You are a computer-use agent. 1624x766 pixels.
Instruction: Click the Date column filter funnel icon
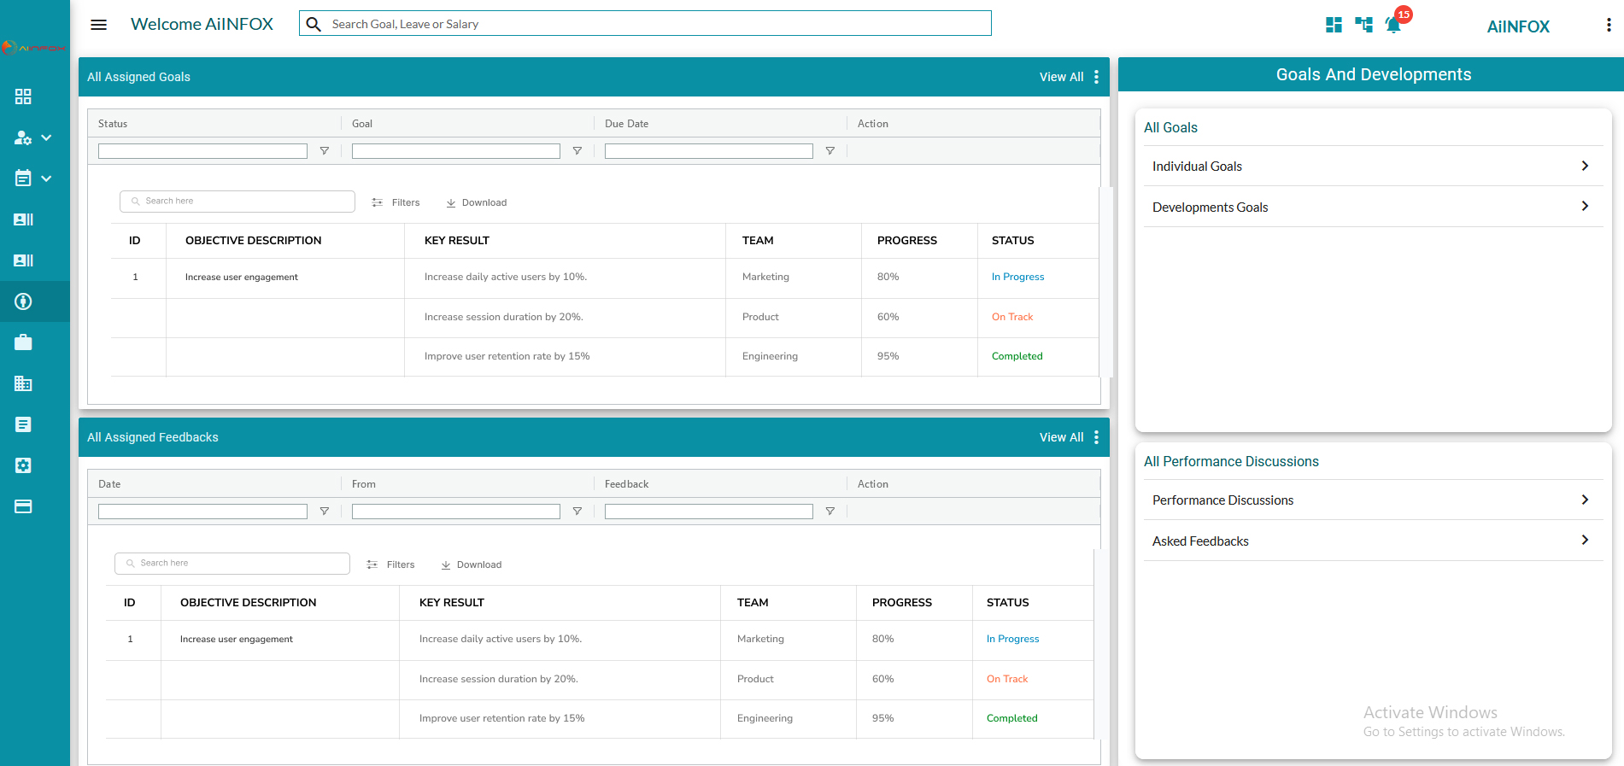click(x=325, y=512)
